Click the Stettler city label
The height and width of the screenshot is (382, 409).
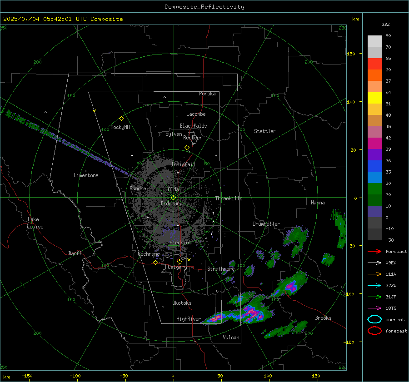[x=265, y=131]
